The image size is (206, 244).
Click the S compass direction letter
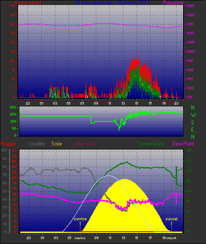(193, 123)
